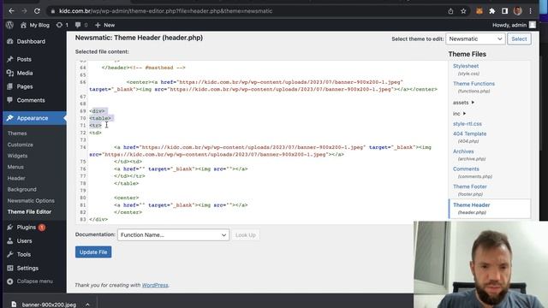The height and width of the screenshot is (308, 548).
Task: Go back with browser back arrow
Action: 11,11
